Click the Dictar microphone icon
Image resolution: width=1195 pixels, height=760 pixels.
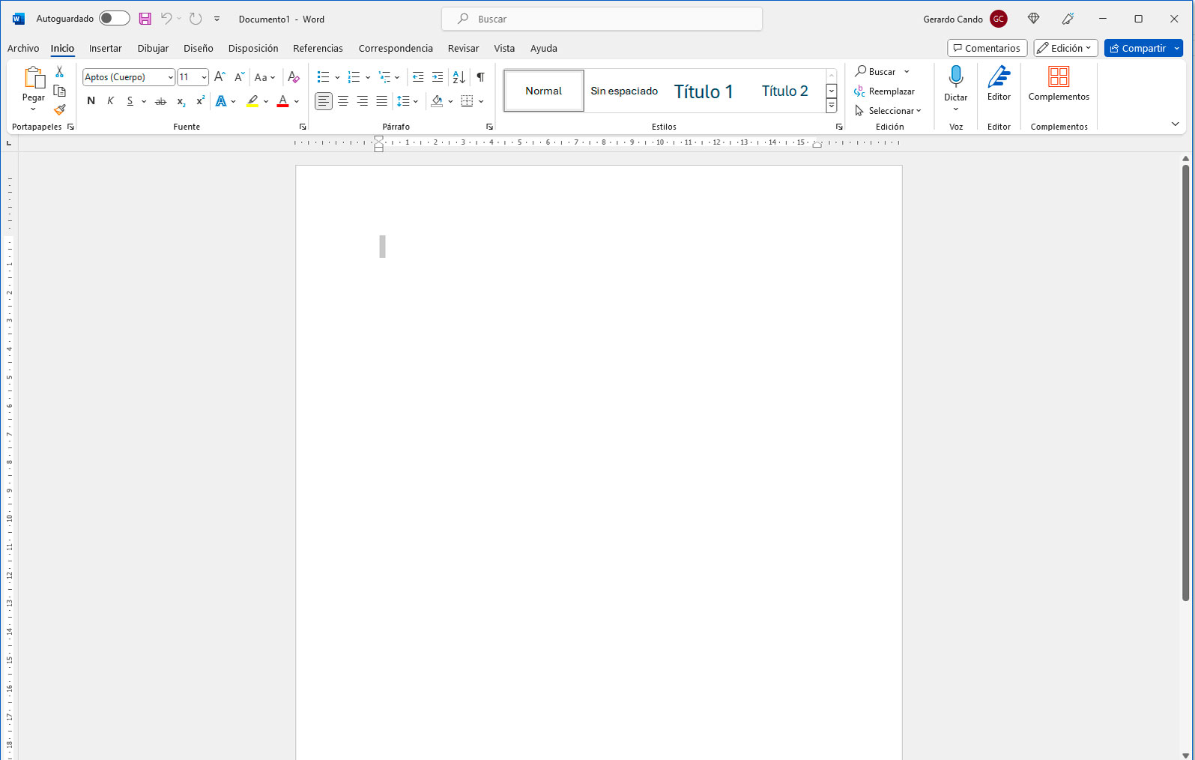(956, 76)
